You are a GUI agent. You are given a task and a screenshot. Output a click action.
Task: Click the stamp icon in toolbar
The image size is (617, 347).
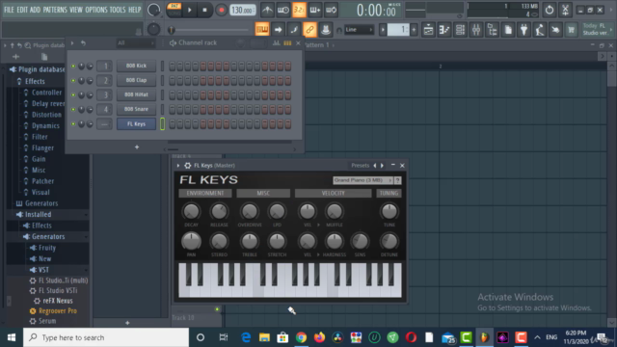(326, 30)
